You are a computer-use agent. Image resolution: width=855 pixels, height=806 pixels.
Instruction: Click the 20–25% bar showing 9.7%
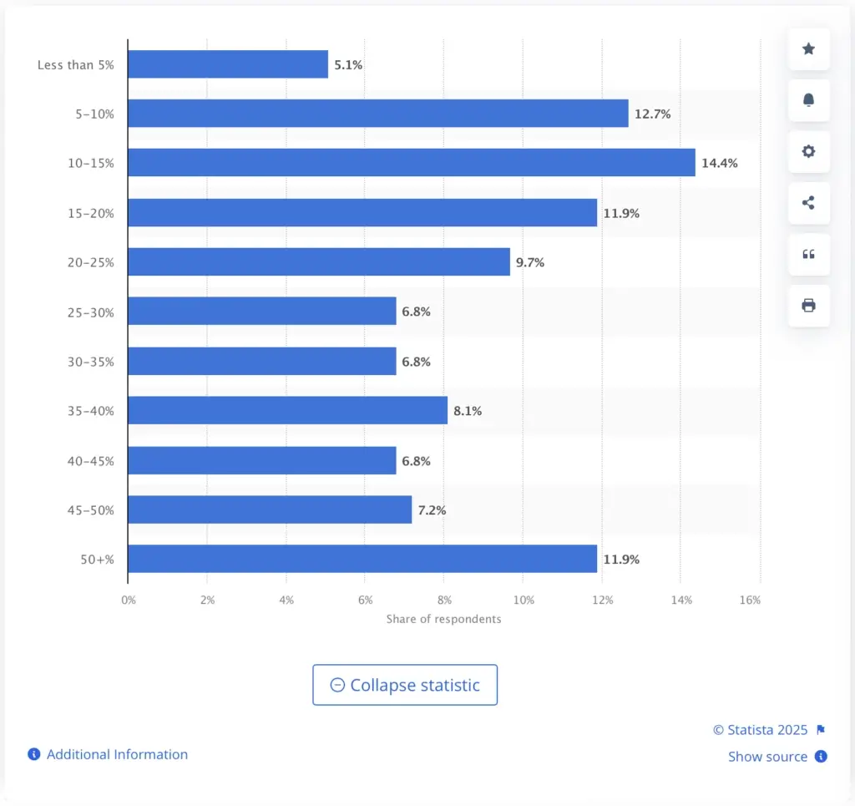point(317,261)
